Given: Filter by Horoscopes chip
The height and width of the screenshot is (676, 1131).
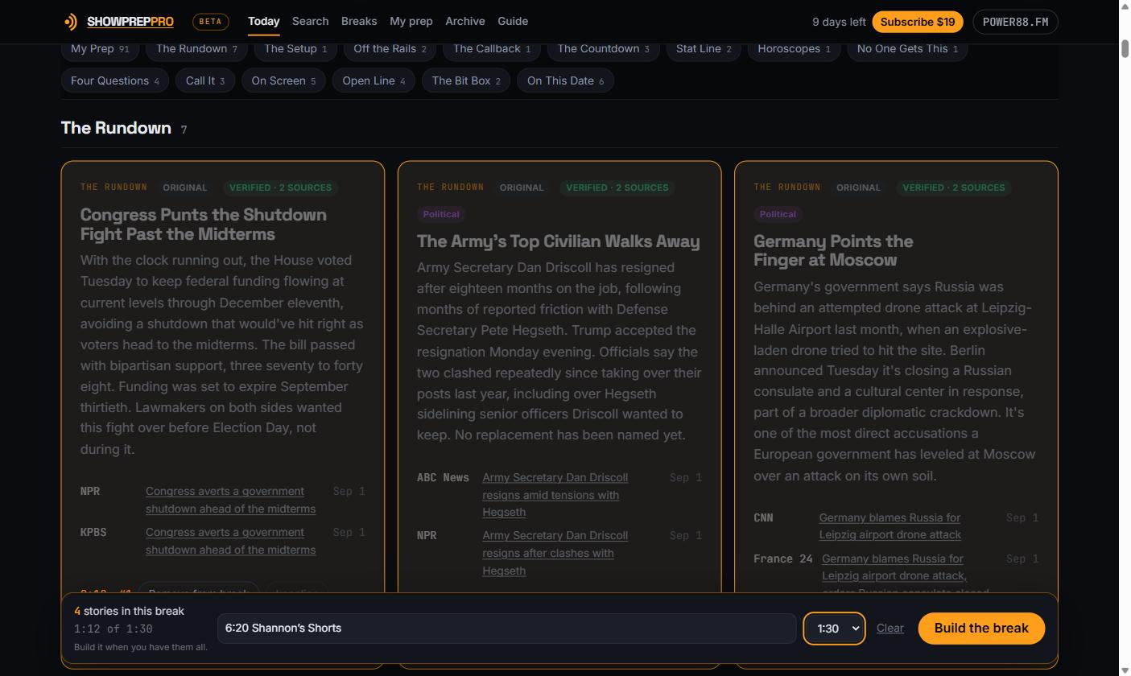Looking at the screenshot, I should click(x=794, y=49).
